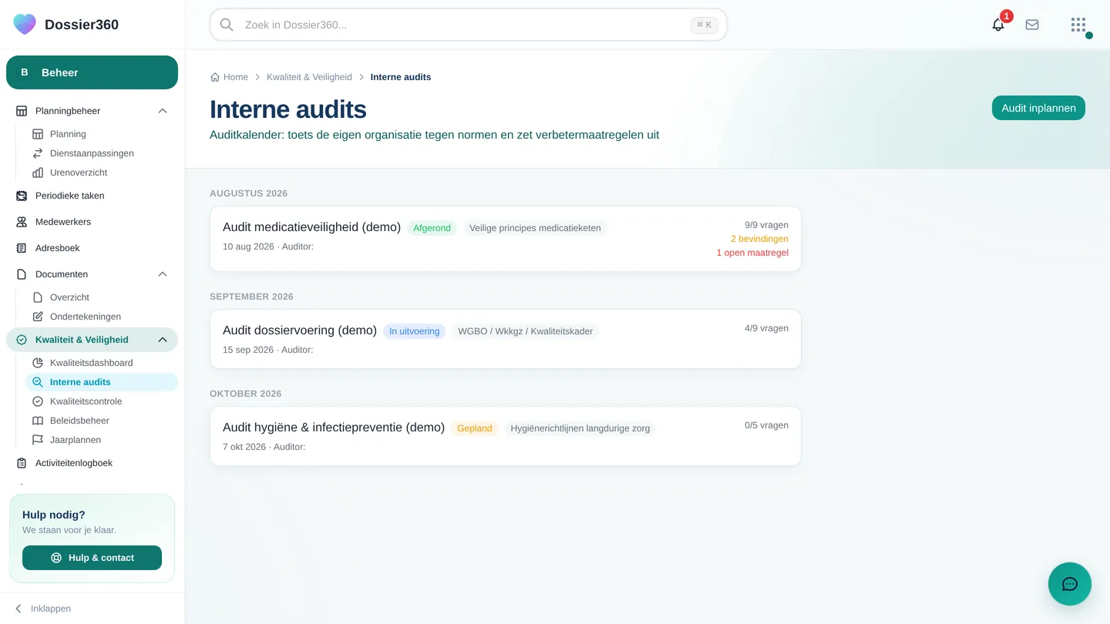Click the Adresboek icon

click(x=22, y=248)
